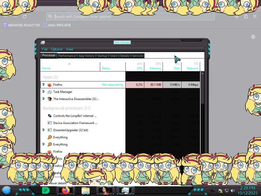This screenshot has width=261, height=196.
Task: Expand the DissenterUpgrader (32 bit) row
Action: 44,130
